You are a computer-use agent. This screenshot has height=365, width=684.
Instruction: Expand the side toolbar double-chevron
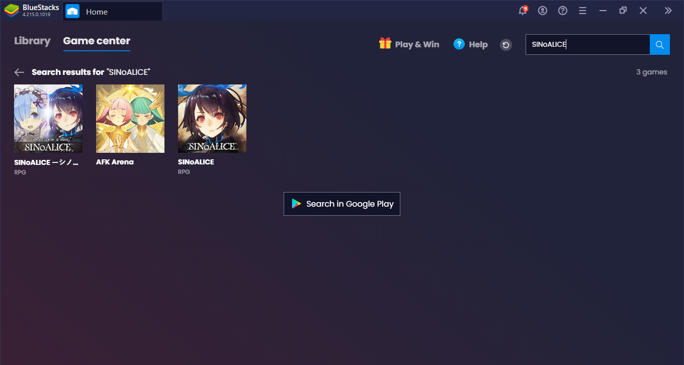click(x=668, y=11)
